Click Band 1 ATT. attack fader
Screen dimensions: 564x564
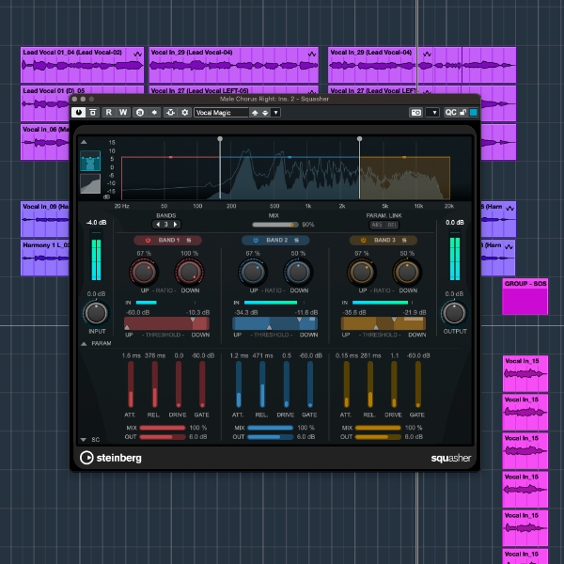(131, 384)
